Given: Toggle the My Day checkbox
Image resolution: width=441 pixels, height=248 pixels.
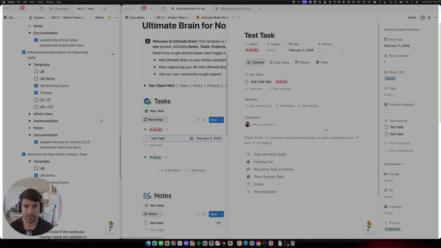Looking at the screenshot, I should 319,50.
